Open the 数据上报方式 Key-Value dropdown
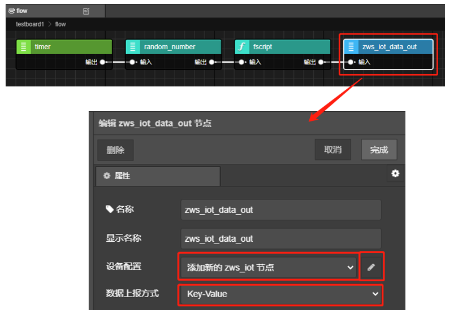 [x=280, y=294]
